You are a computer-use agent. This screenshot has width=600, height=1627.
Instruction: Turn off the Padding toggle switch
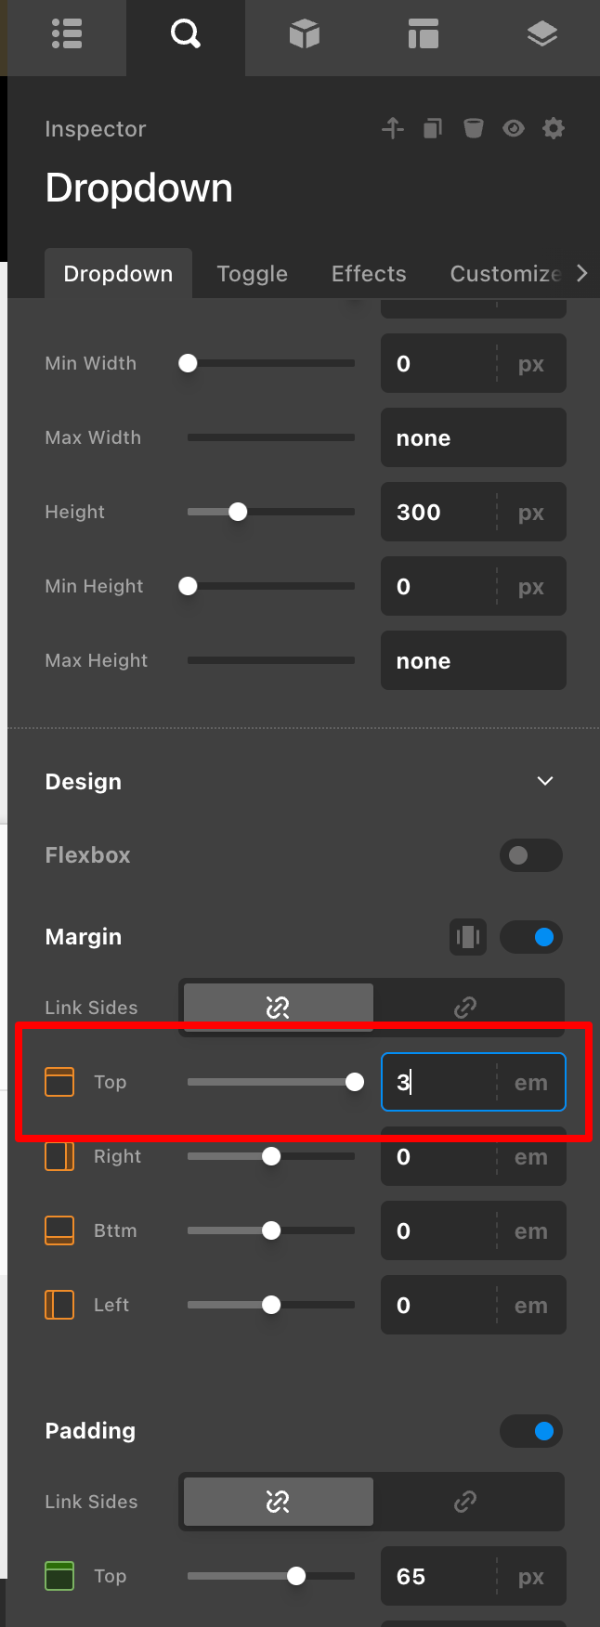[x=531, y=1431]
